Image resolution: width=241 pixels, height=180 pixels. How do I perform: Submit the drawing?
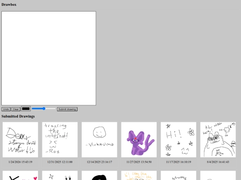pyautogui.click(x=67, y=109)
